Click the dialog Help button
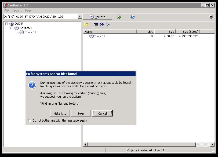Image resolution: width=218 pixels, height=157 pixels. pos(81,113)
